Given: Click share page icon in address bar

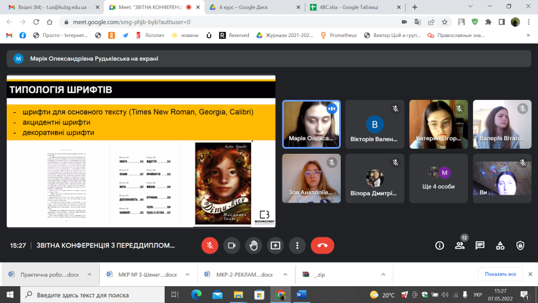Looking at the screenshot, I should click(x=432, y=22).
